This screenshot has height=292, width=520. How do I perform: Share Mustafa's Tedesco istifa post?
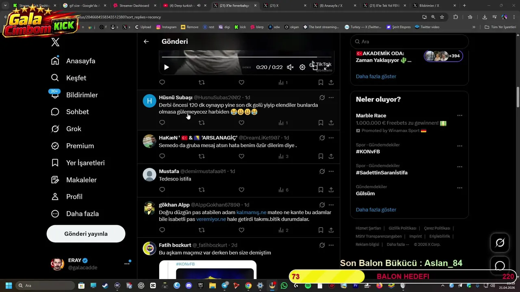331,190
